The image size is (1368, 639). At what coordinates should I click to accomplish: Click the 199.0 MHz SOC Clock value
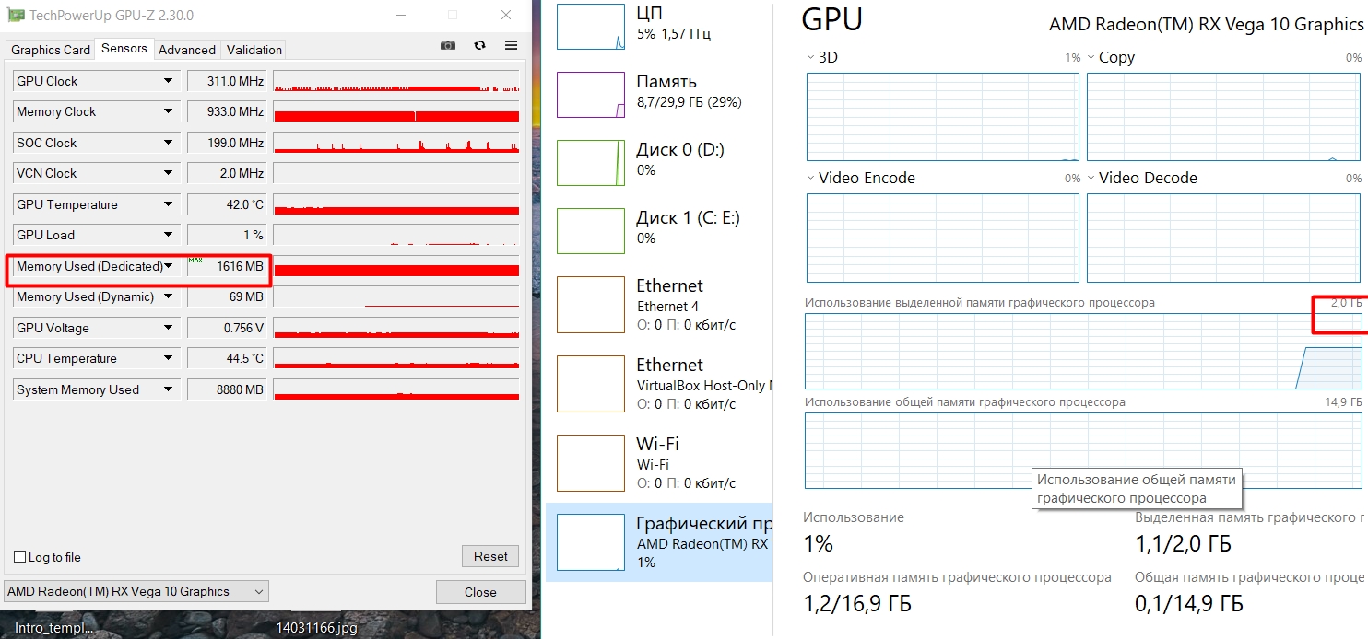point(228,143)
